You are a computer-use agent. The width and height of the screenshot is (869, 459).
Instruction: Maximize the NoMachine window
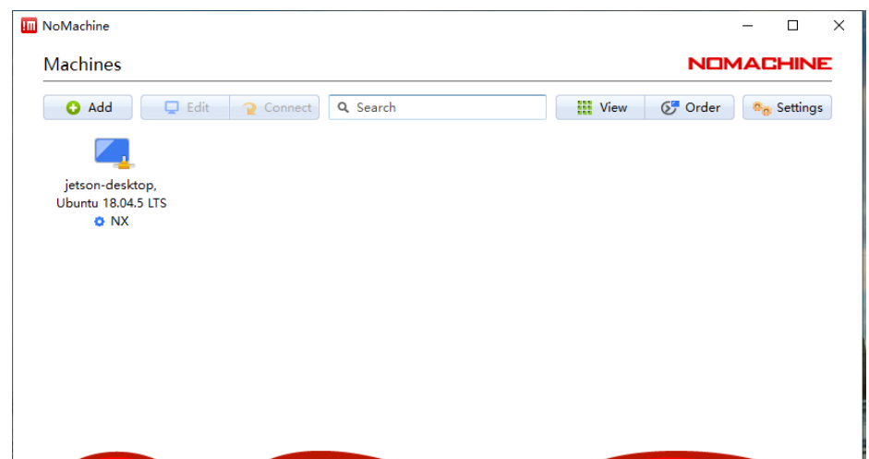(793, 26)
